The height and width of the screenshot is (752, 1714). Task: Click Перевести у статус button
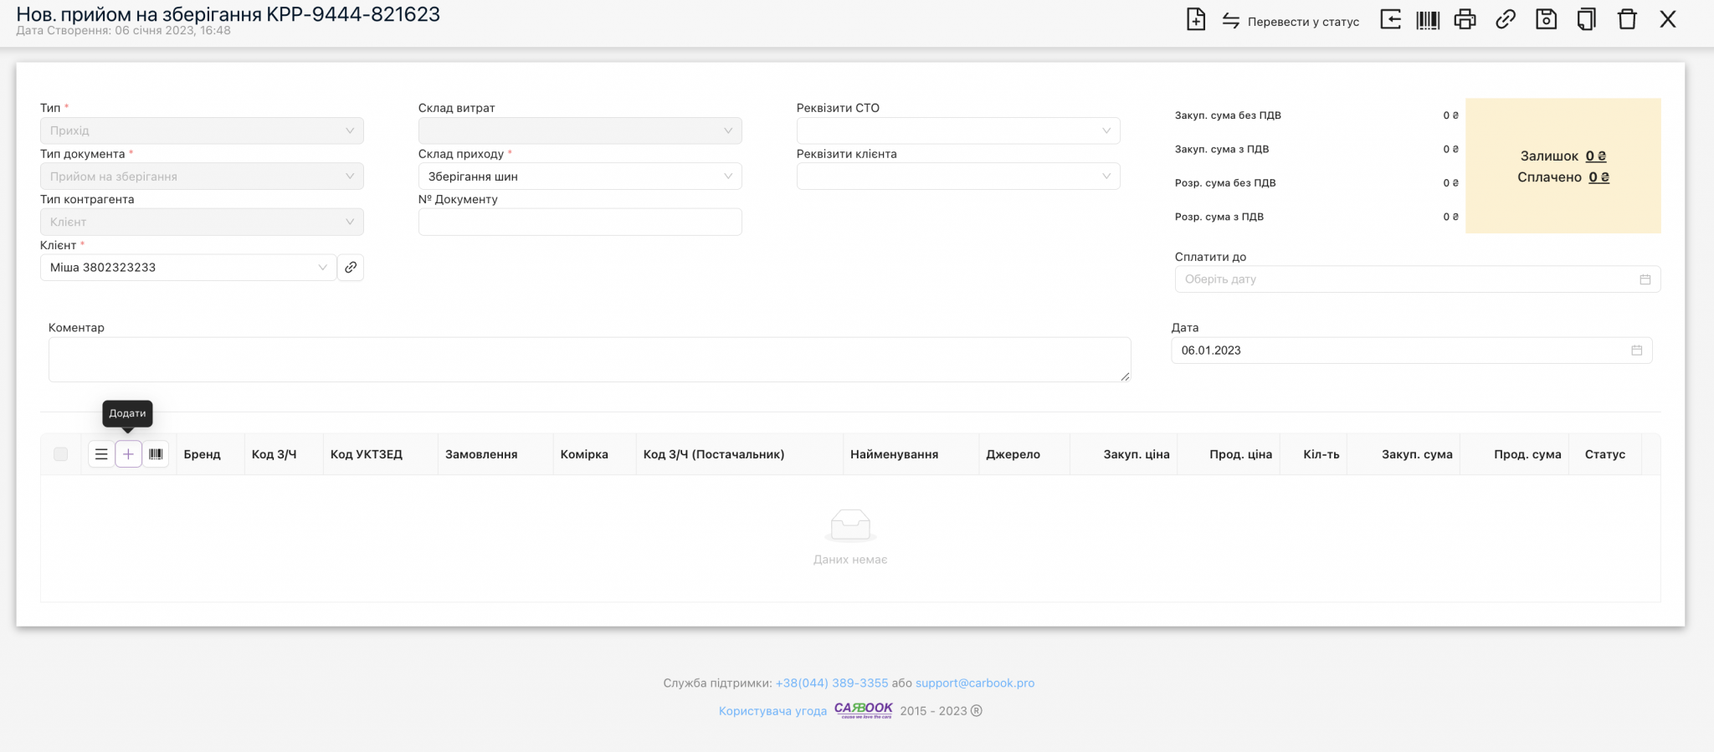pyautogui.click(x=1291, y=22)
